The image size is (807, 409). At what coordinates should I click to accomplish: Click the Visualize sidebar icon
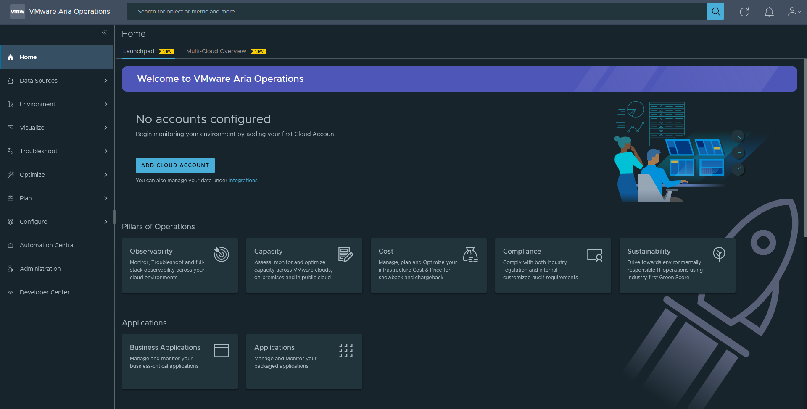pyautogui.click(x=11, y=128)
